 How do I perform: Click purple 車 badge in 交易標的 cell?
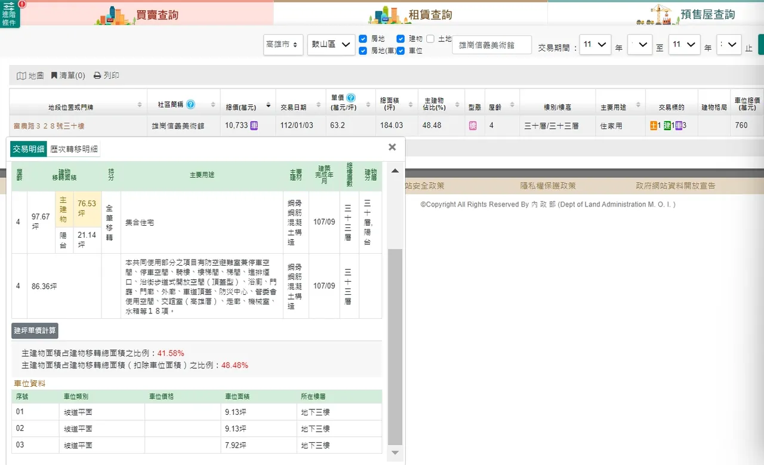pyautogui.click(x=679, y=126)
